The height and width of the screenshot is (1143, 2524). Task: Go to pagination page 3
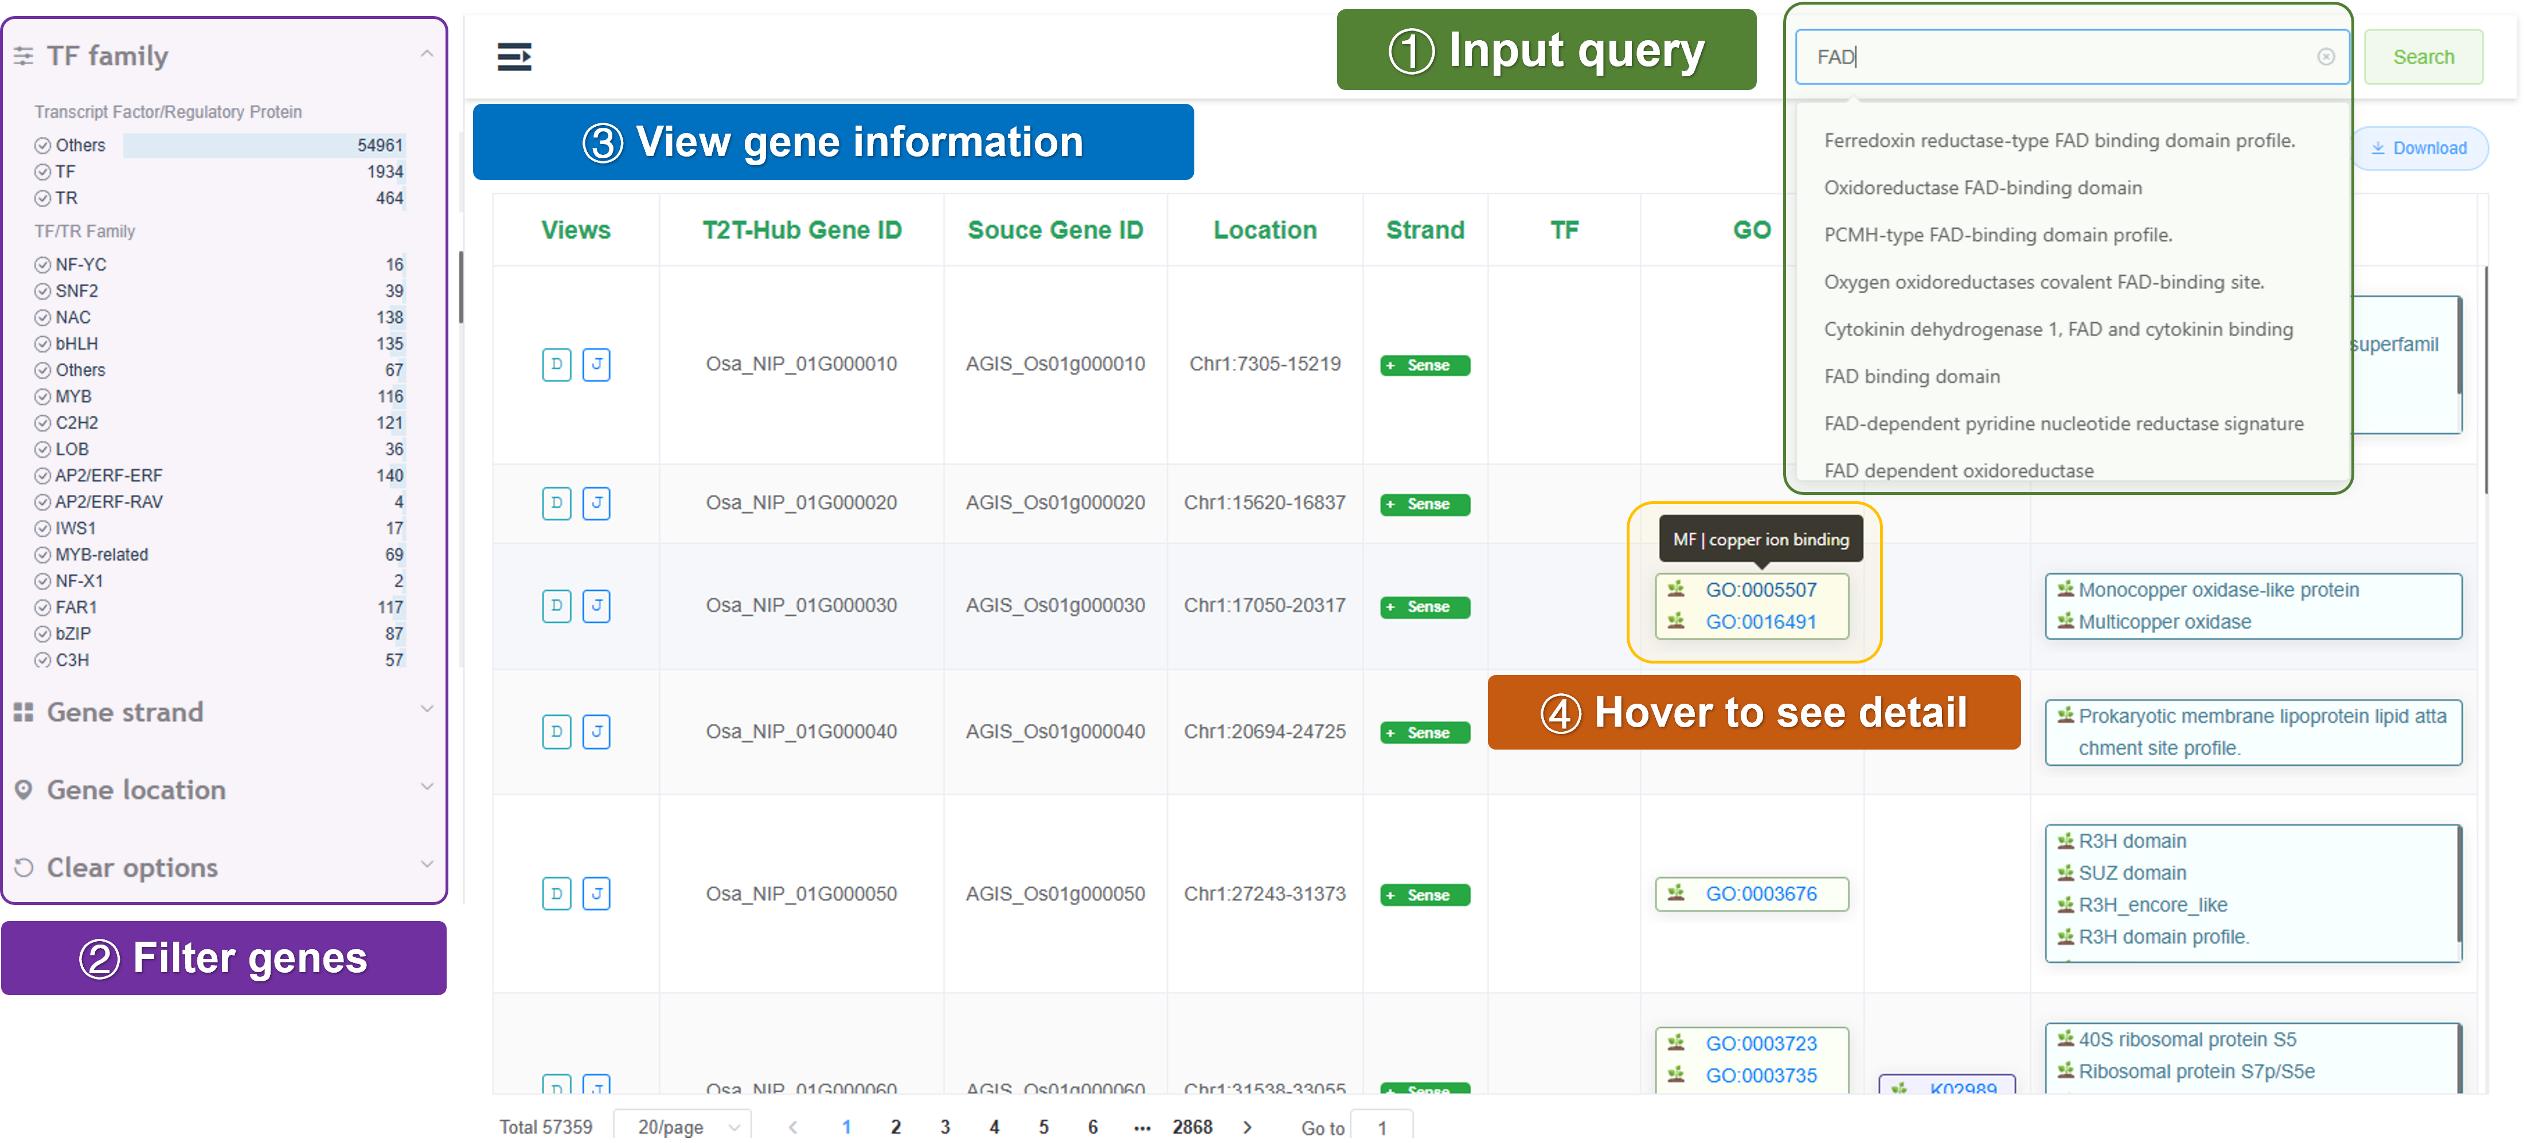coord(944,1126)
